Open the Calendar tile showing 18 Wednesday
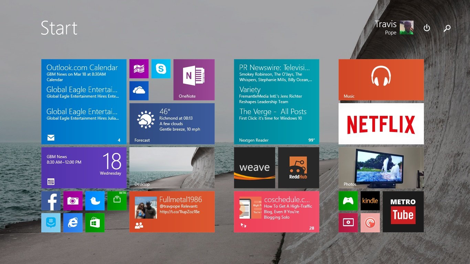The image size is (470, 264). 84,168
